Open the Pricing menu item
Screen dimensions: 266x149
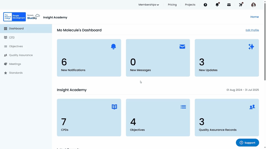pos(172,5)
